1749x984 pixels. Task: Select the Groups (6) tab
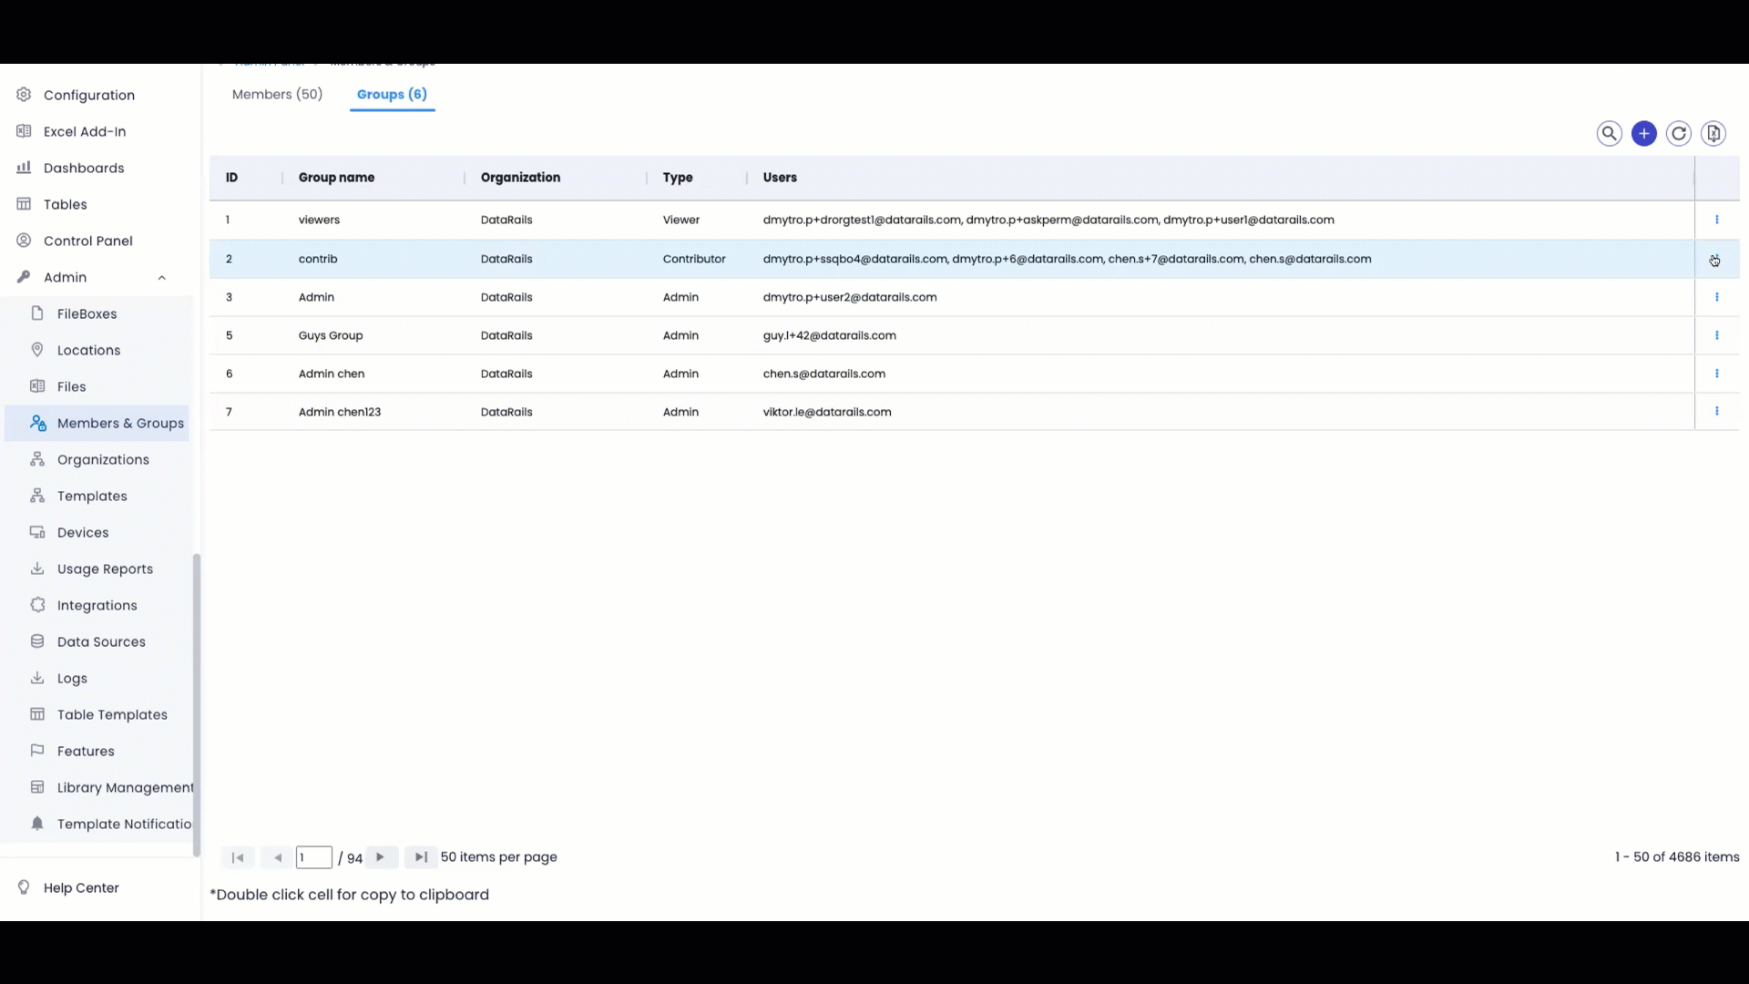(392, 95)
